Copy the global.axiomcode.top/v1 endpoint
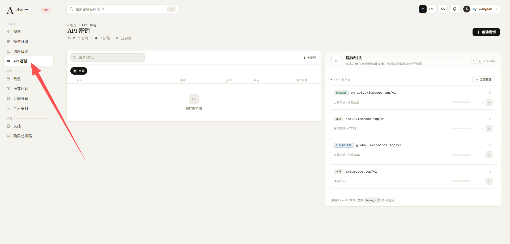 pos(490,145)
